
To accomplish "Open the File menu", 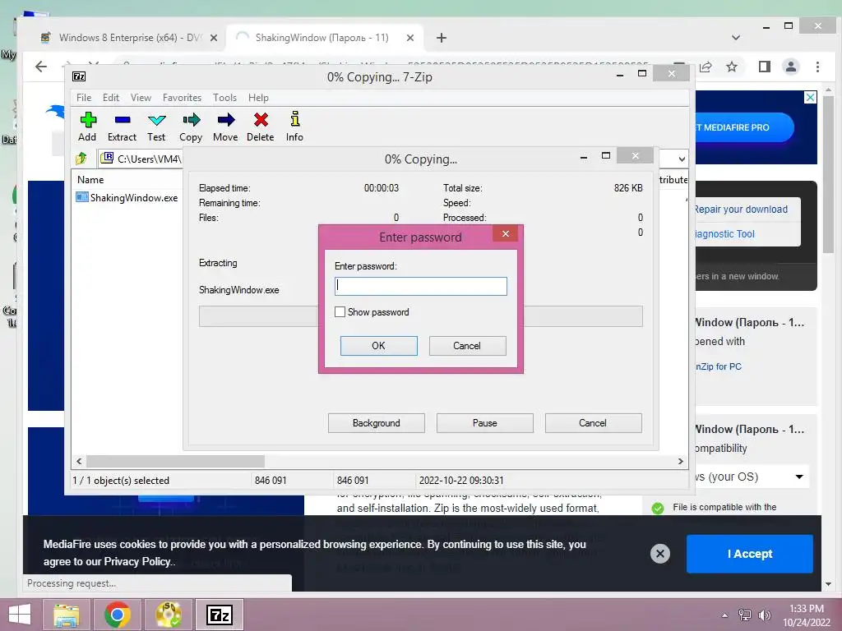I will pos(84,98).
